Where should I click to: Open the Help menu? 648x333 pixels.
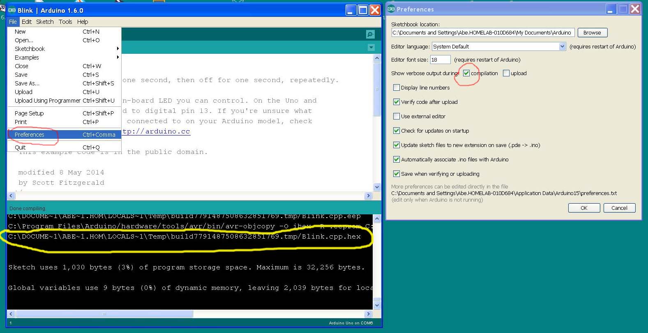tap(83, 22)
